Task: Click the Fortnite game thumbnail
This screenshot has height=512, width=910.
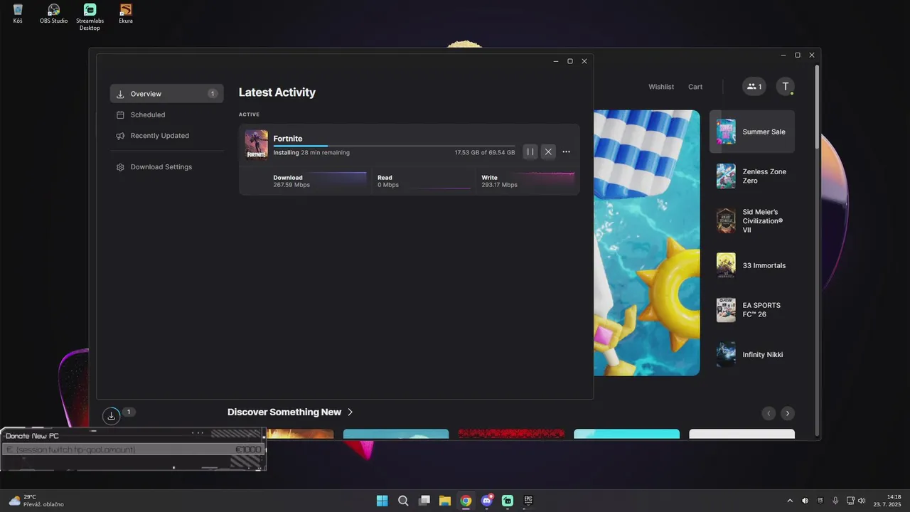Action: click(x=256, y=144)
